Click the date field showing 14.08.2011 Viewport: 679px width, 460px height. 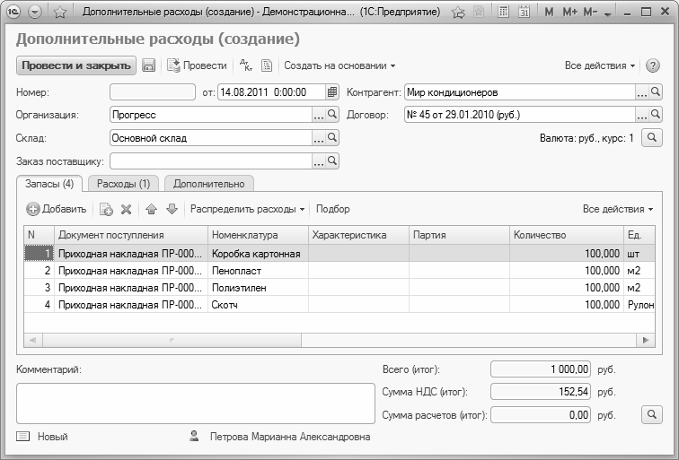[x=271, y=92]
